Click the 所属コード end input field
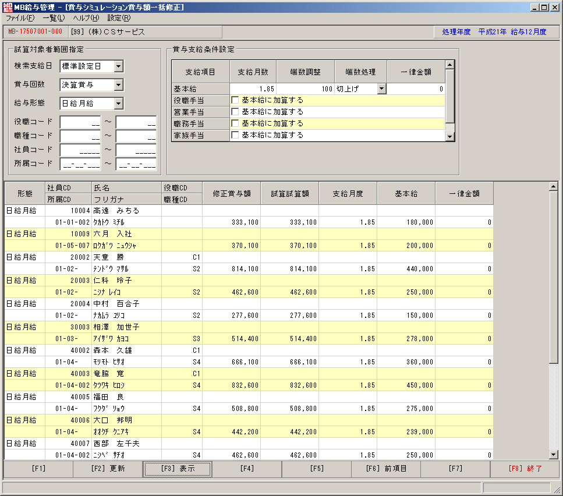The width and height of the screenshot is (563, 496). coord(136,164)
